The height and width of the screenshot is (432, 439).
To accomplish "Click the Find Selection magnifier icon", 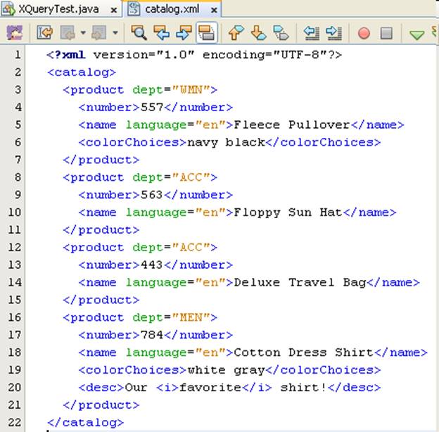I will click(x=139, y=32).
